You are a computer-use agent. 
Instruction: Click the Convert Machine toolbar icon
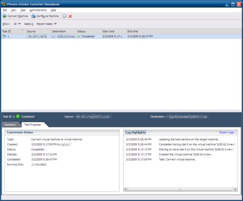[x=5, y=16]
